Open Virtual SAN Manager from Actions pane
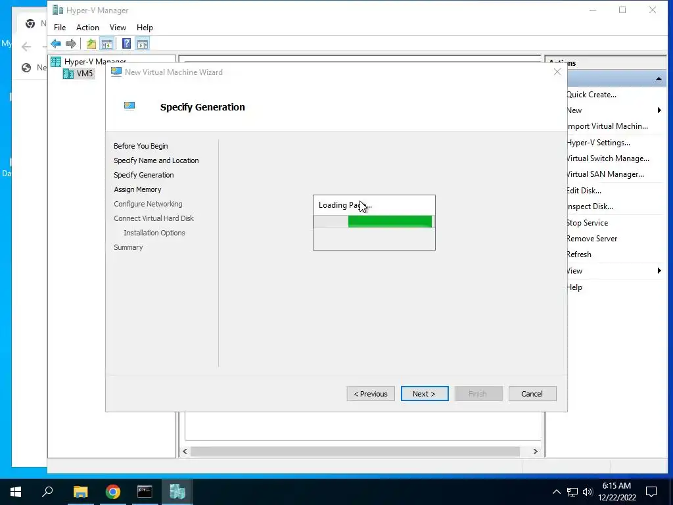673x505 pixels. [605, 174]
